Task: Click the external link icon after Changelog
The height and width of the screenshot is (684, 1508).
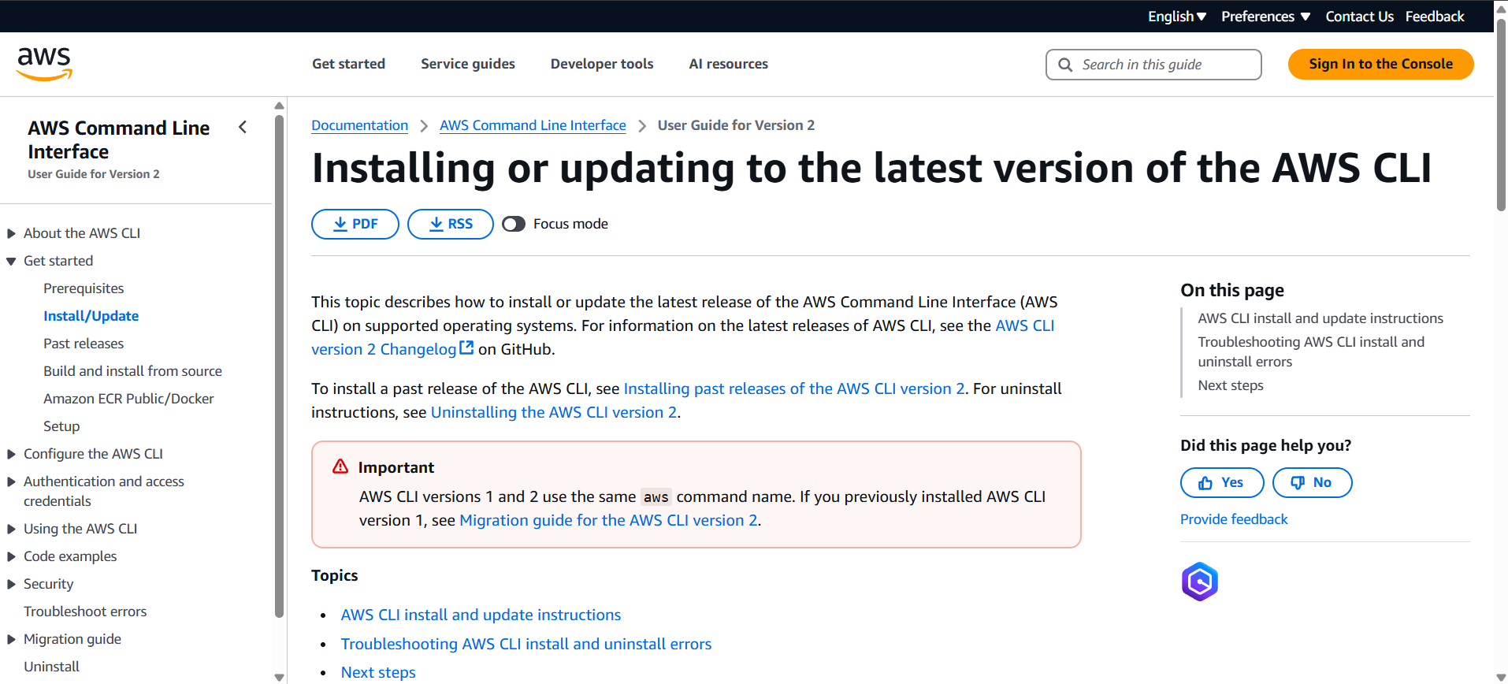Action: click(466, 348)
